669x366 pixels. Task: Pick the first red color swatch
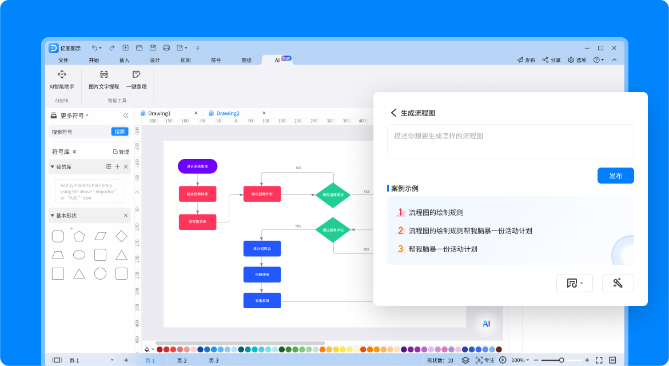[160, 349]
